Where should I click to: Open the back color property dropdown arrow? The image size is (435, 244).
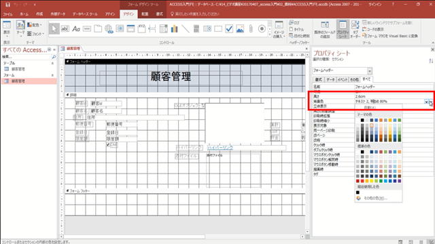coord(426,102)
